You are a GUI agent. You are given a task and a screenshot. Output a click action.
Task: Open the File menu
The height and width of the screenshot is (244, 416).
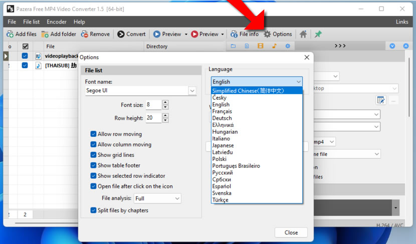(12, 22)
